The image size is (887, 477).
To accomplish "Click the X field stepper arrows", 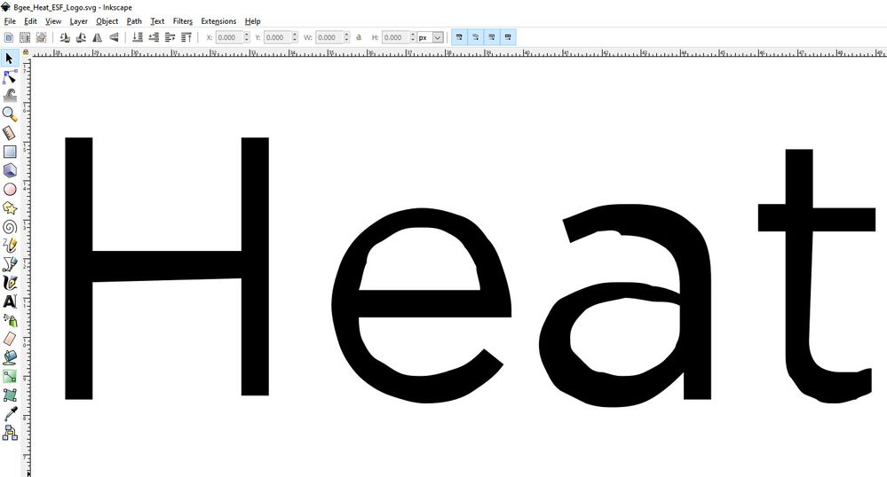I will [x=247, y=37].
